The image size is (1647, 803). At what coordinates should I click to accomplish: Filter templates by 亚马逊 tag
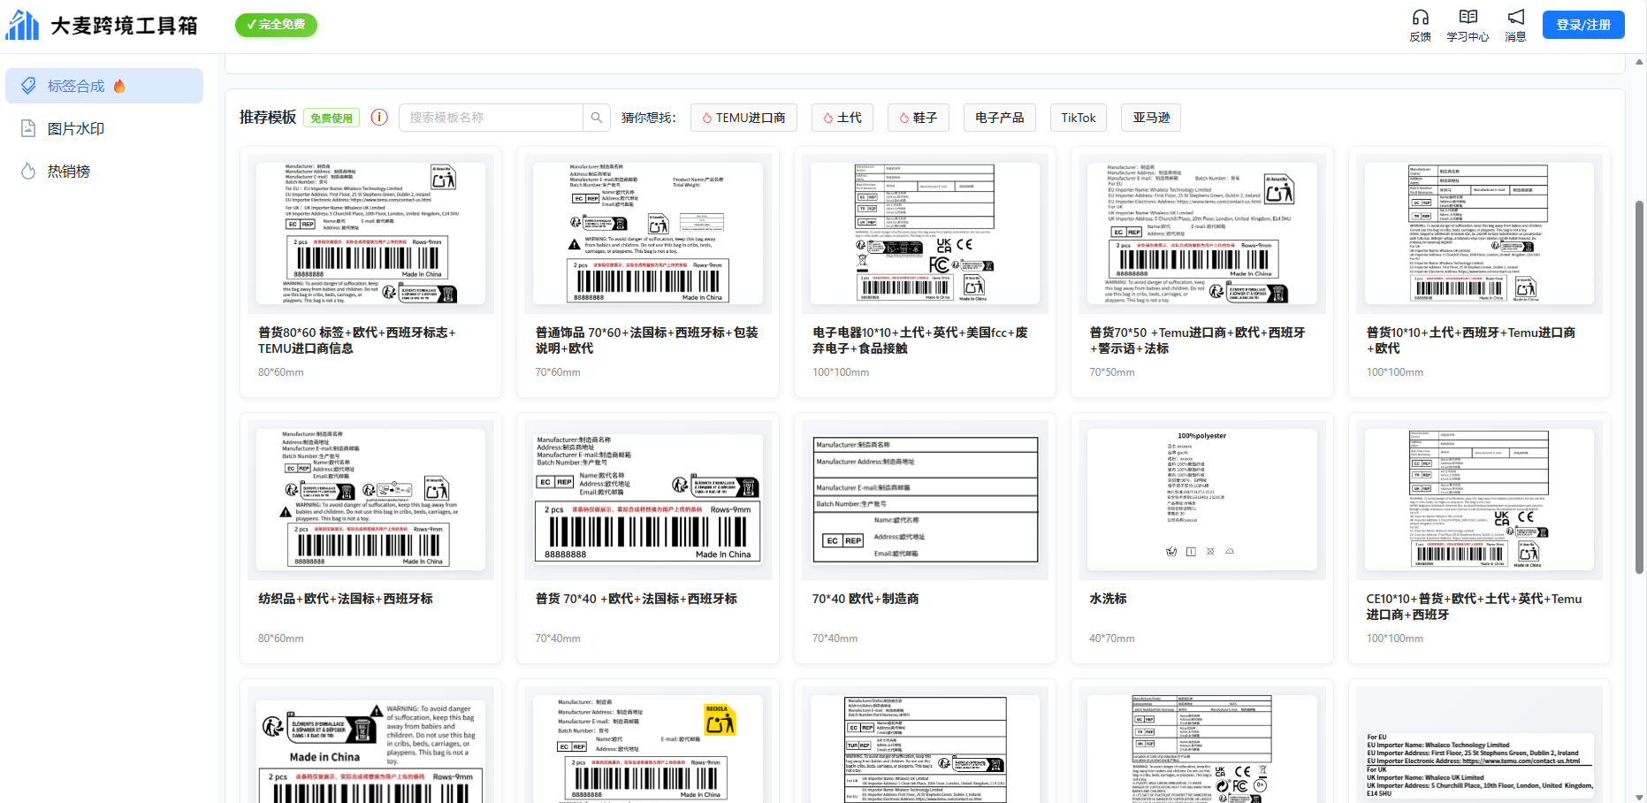click(1151, 118)
